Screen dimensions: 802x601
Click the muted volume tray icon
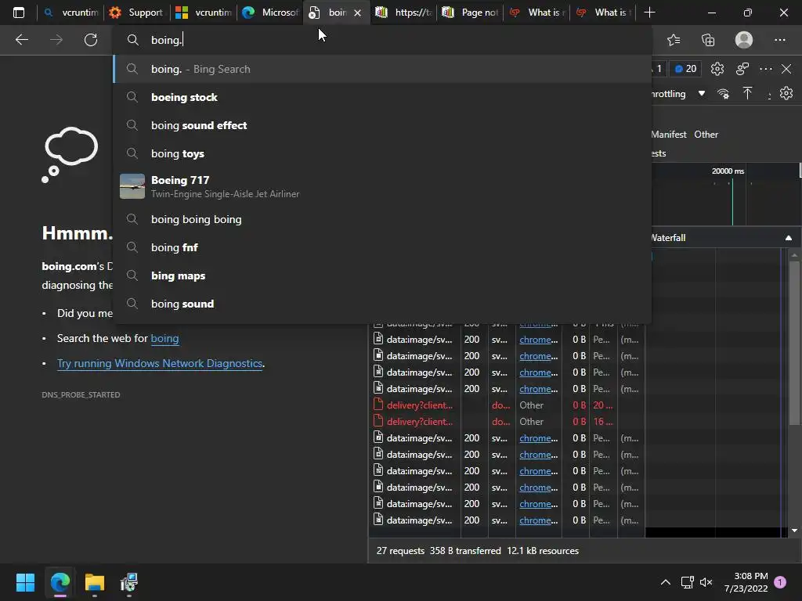pyautogui.click(x=706, y=582)
